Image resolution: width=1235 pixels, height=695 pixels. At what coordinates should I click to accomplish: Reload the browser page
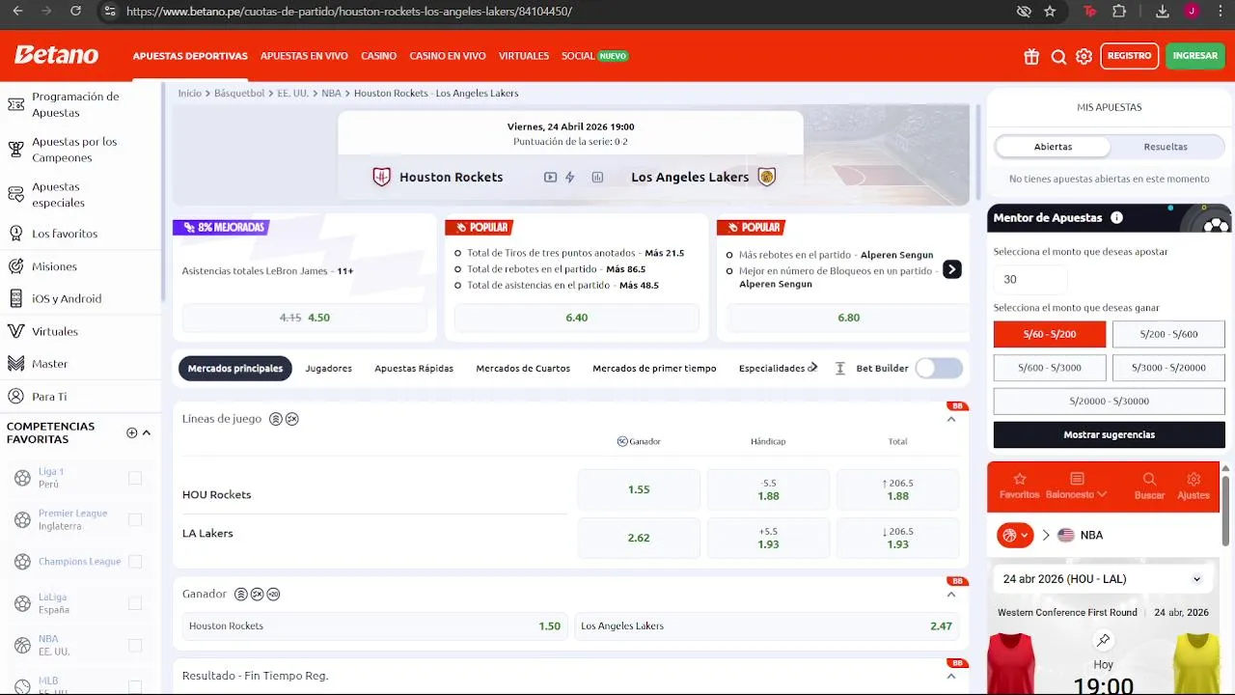click(x=76, y=12)
